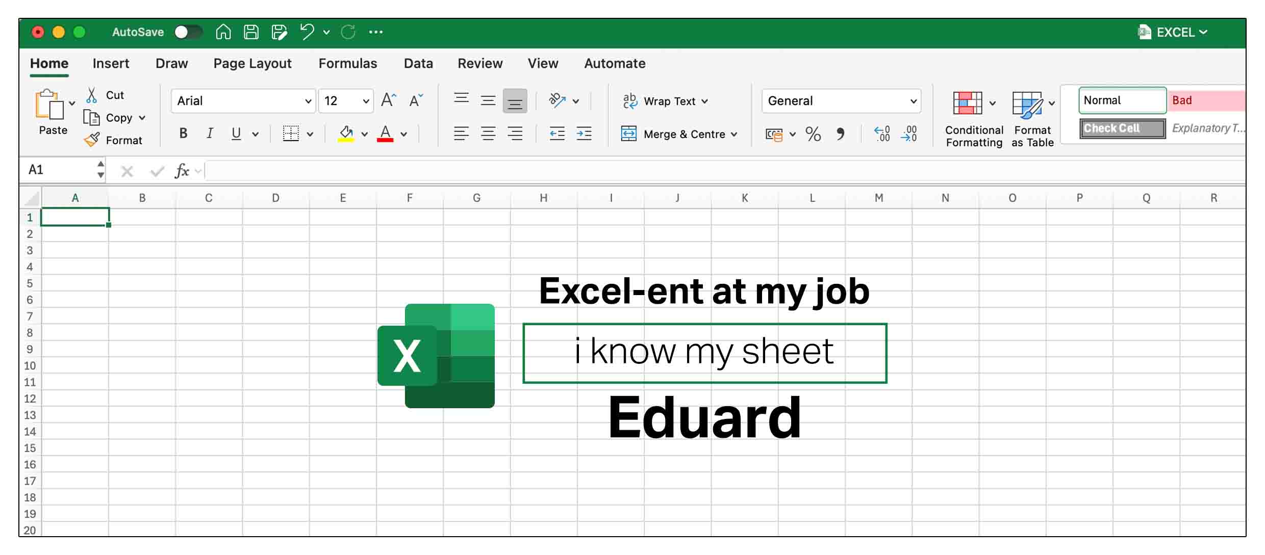Toggle Italic formatting
This screenshot has height=555, width=1265.
[x=210, y=134]
